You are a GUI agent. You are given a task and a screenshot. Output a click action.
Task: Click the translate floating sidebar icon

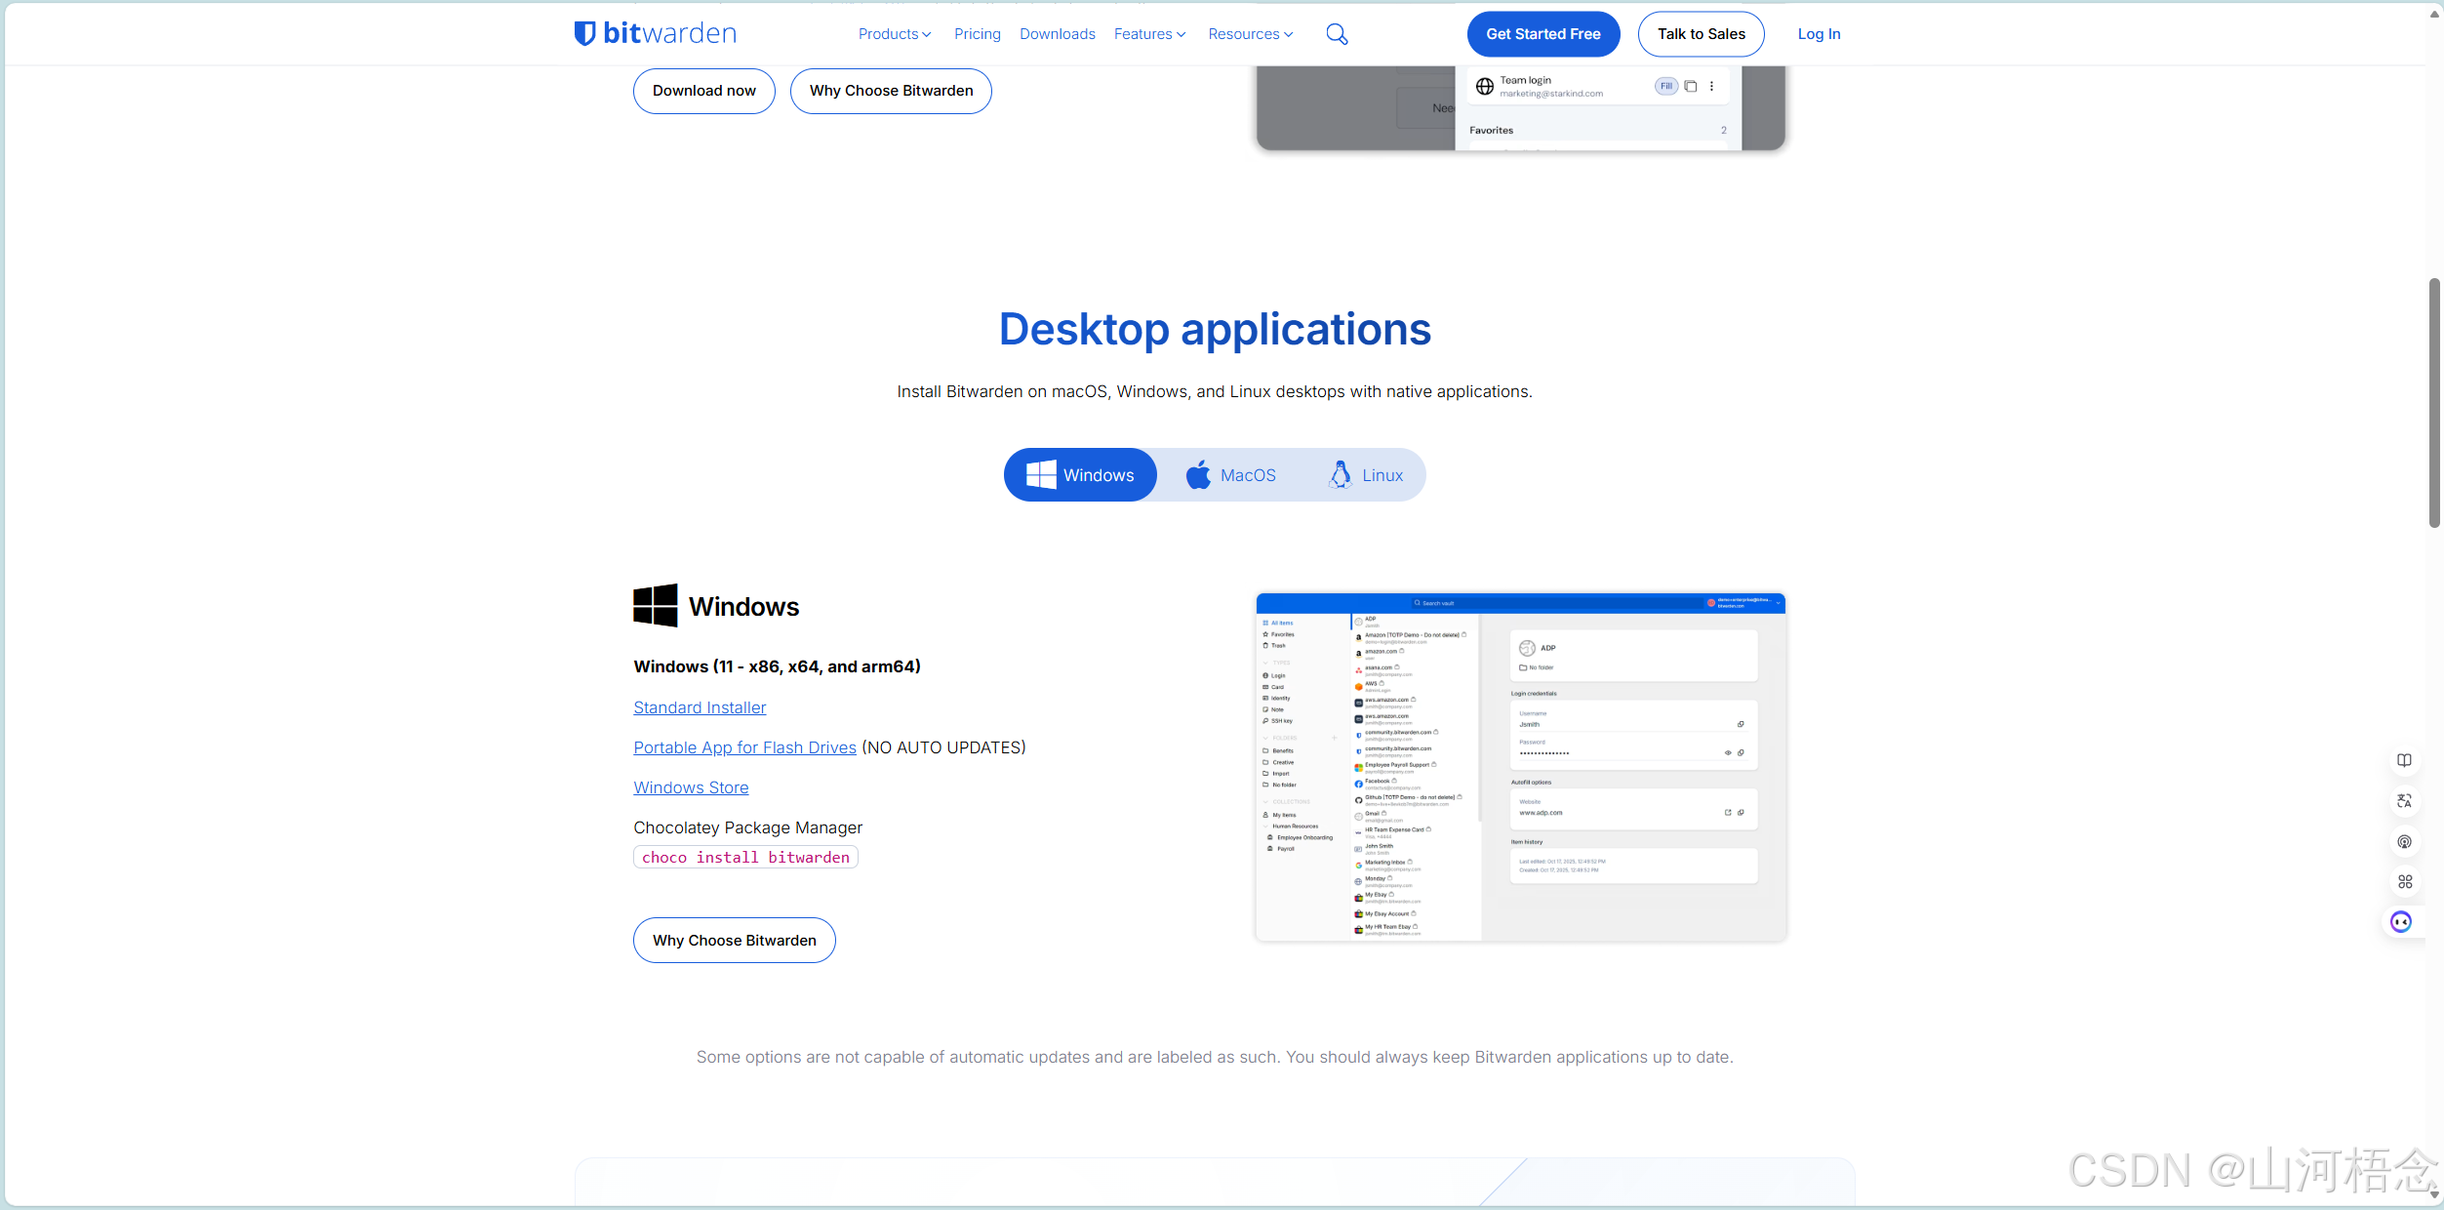pyautogui.click(x=2404, y=801)
